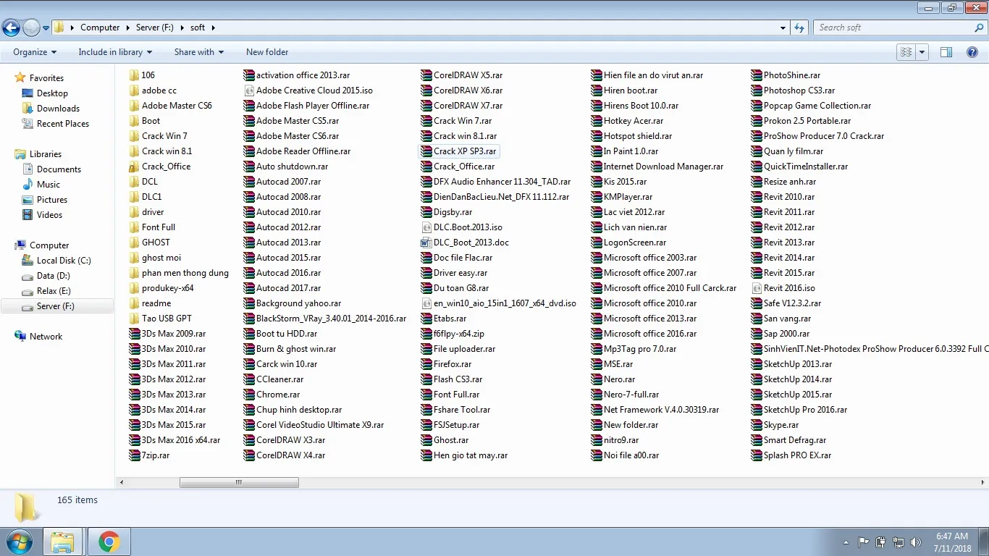Select DLC_Boot_2013.doc Word document icon
The height and width of the screenshot is (556, 989).
coord(426,243)
